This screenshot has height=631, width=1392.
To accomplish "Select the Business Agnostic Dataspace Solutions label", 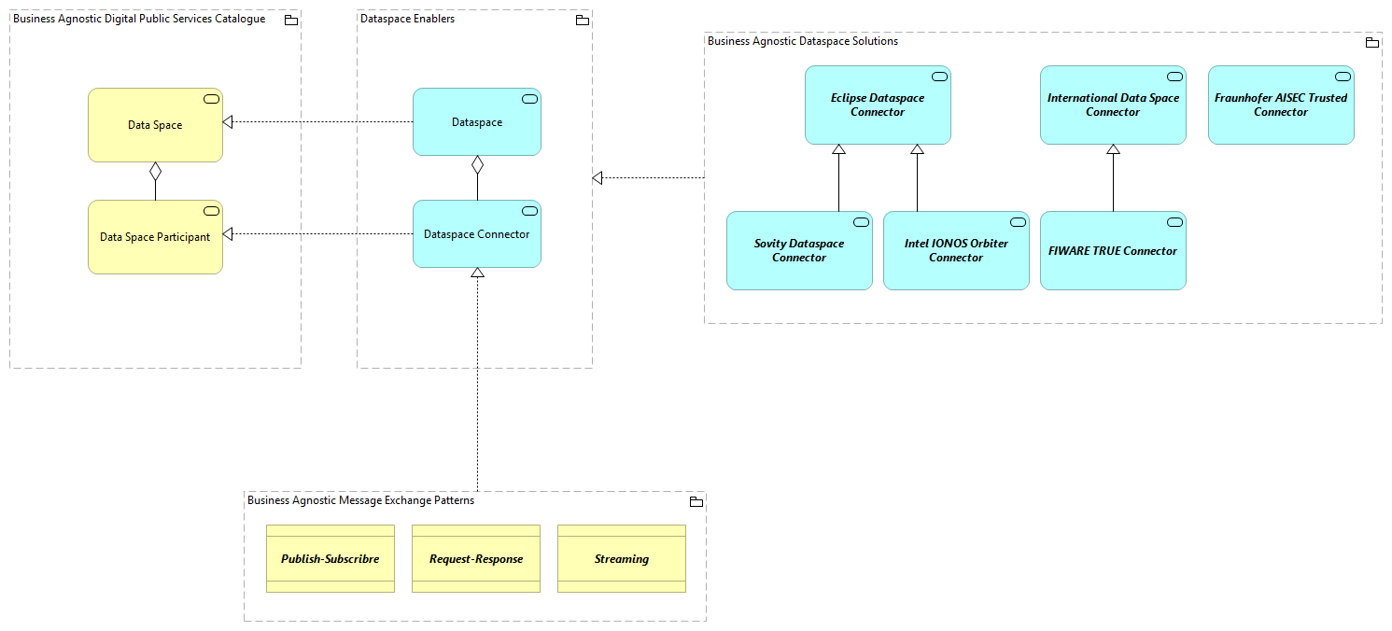I will coord(803,41).
